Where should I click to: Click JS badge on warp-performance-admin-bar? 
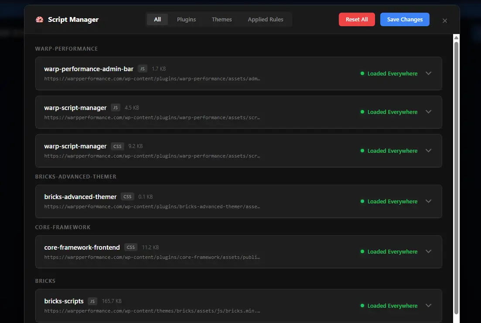click(143, 69)
